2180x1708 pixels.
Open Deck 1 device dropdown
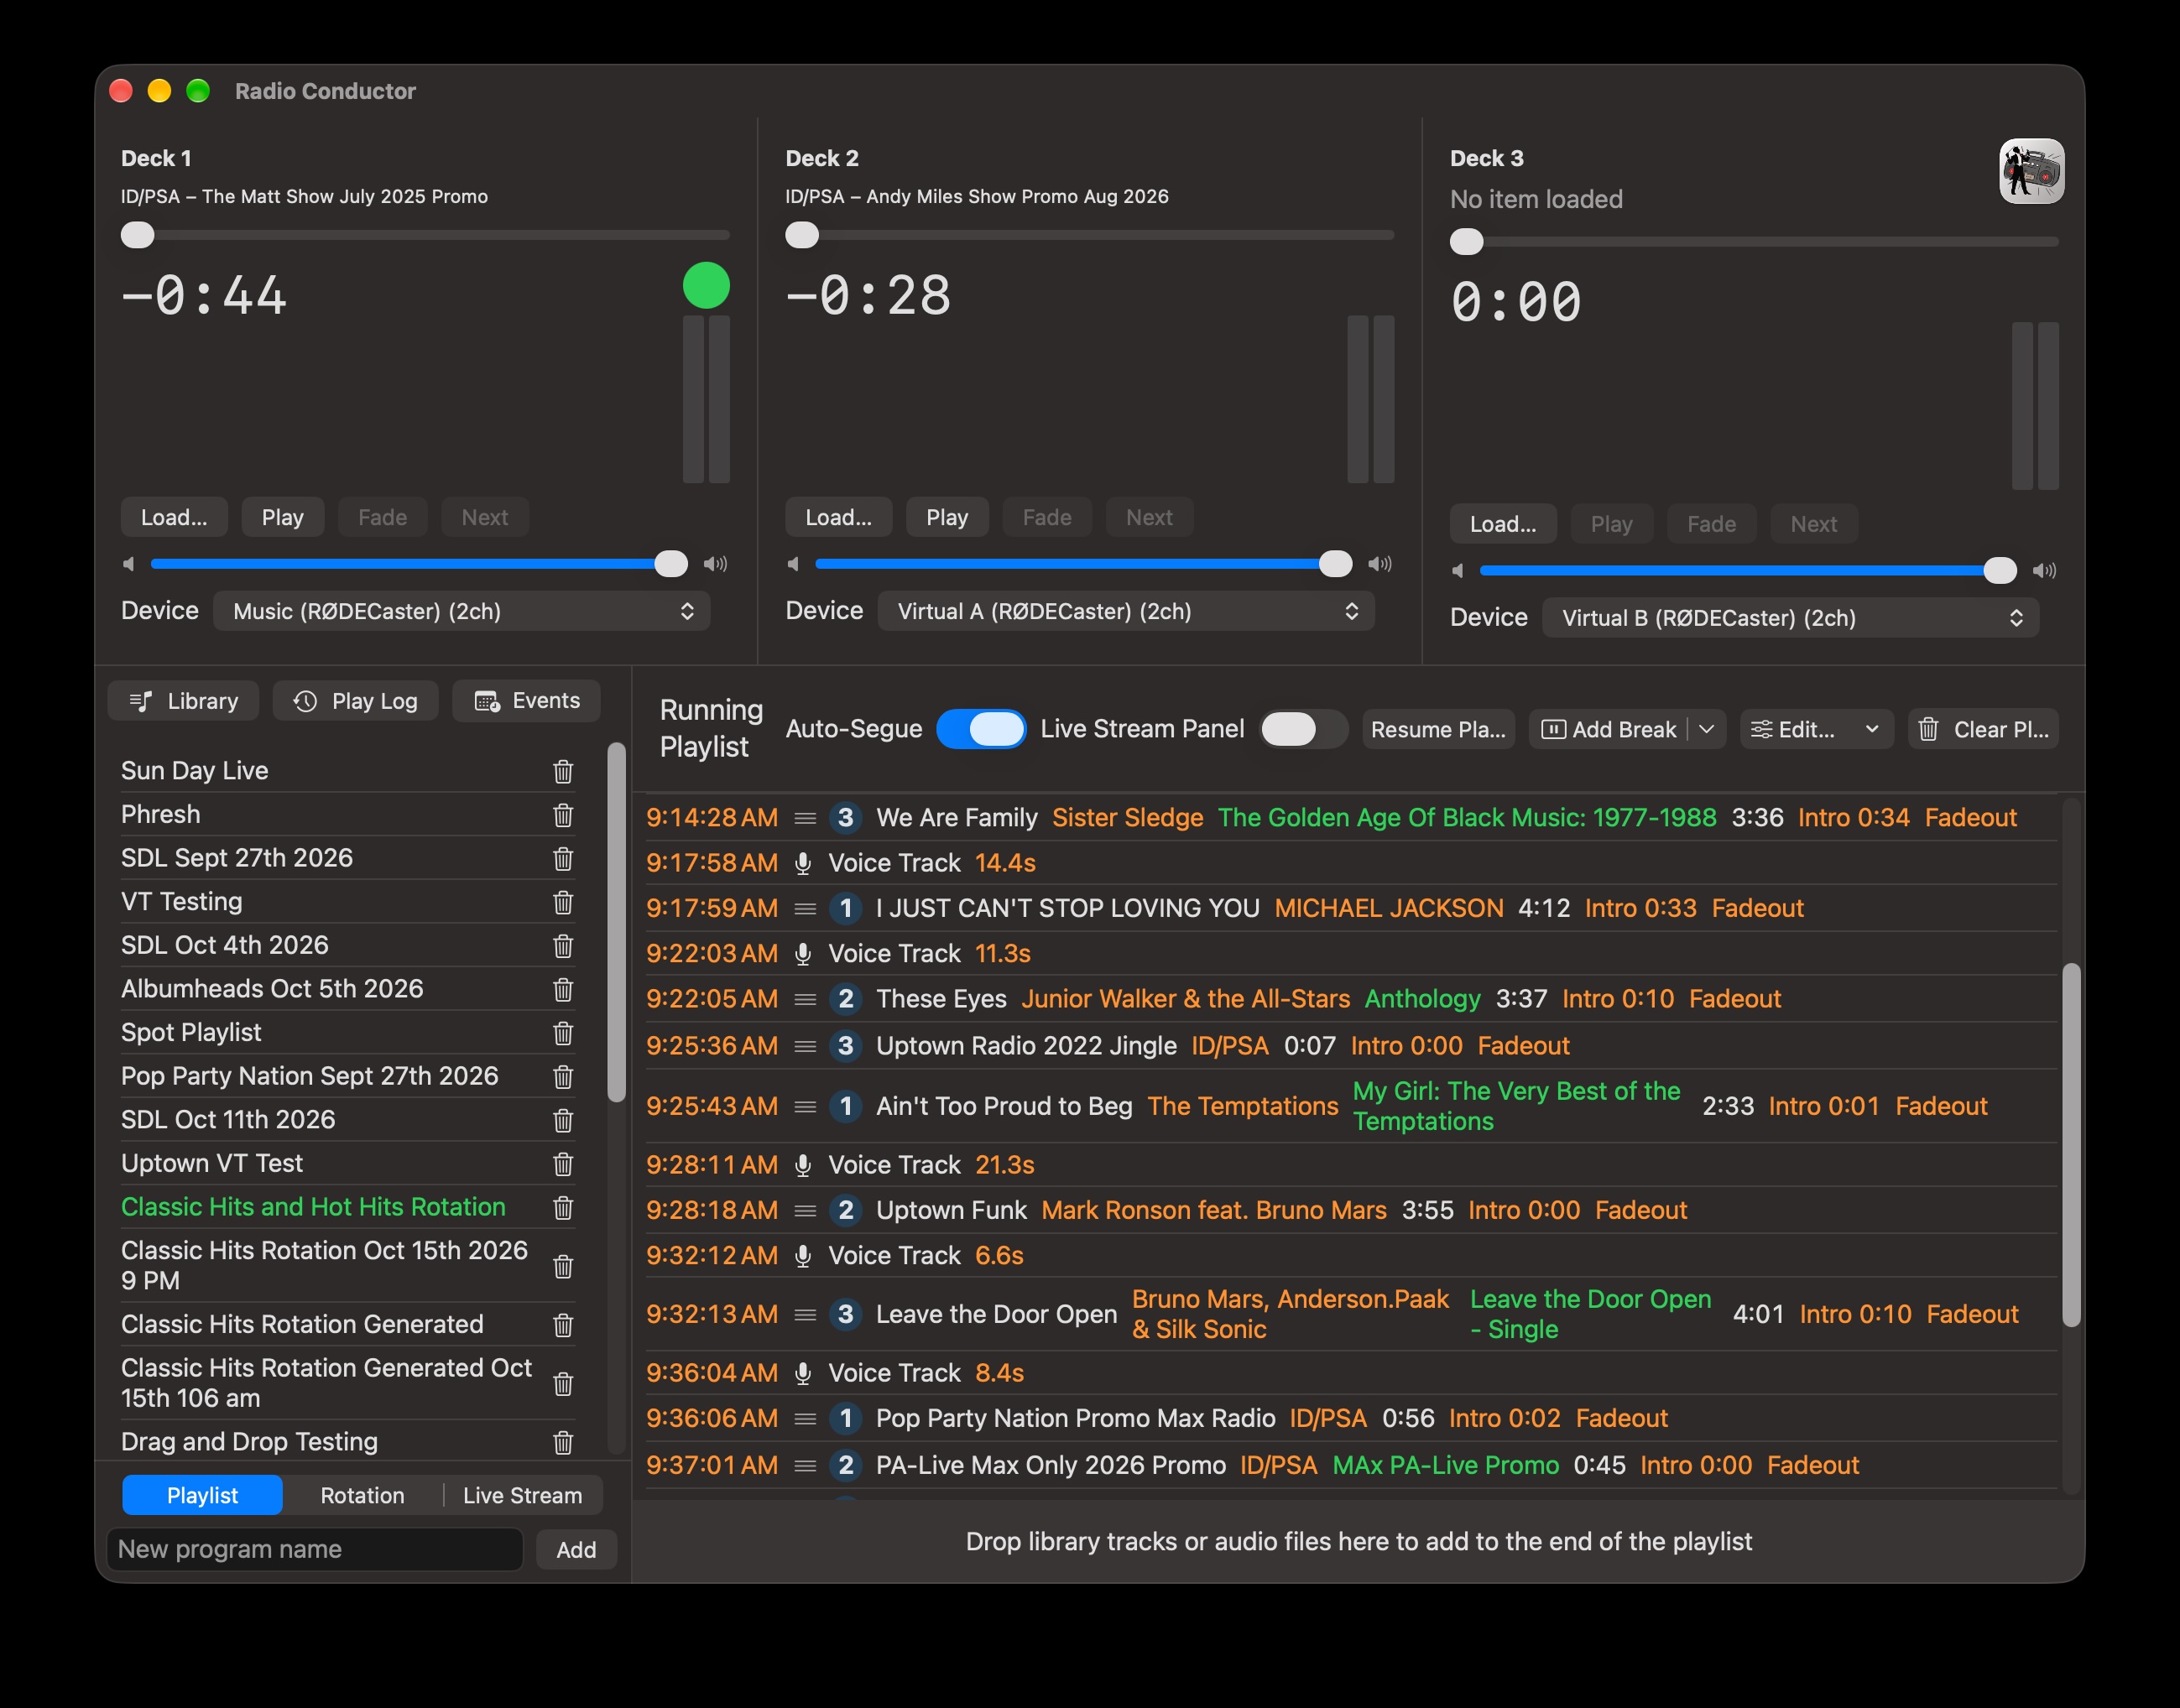(462, 611)
